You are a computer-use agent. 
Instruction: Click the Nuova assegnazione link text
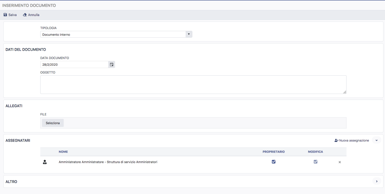pos(354,141)
